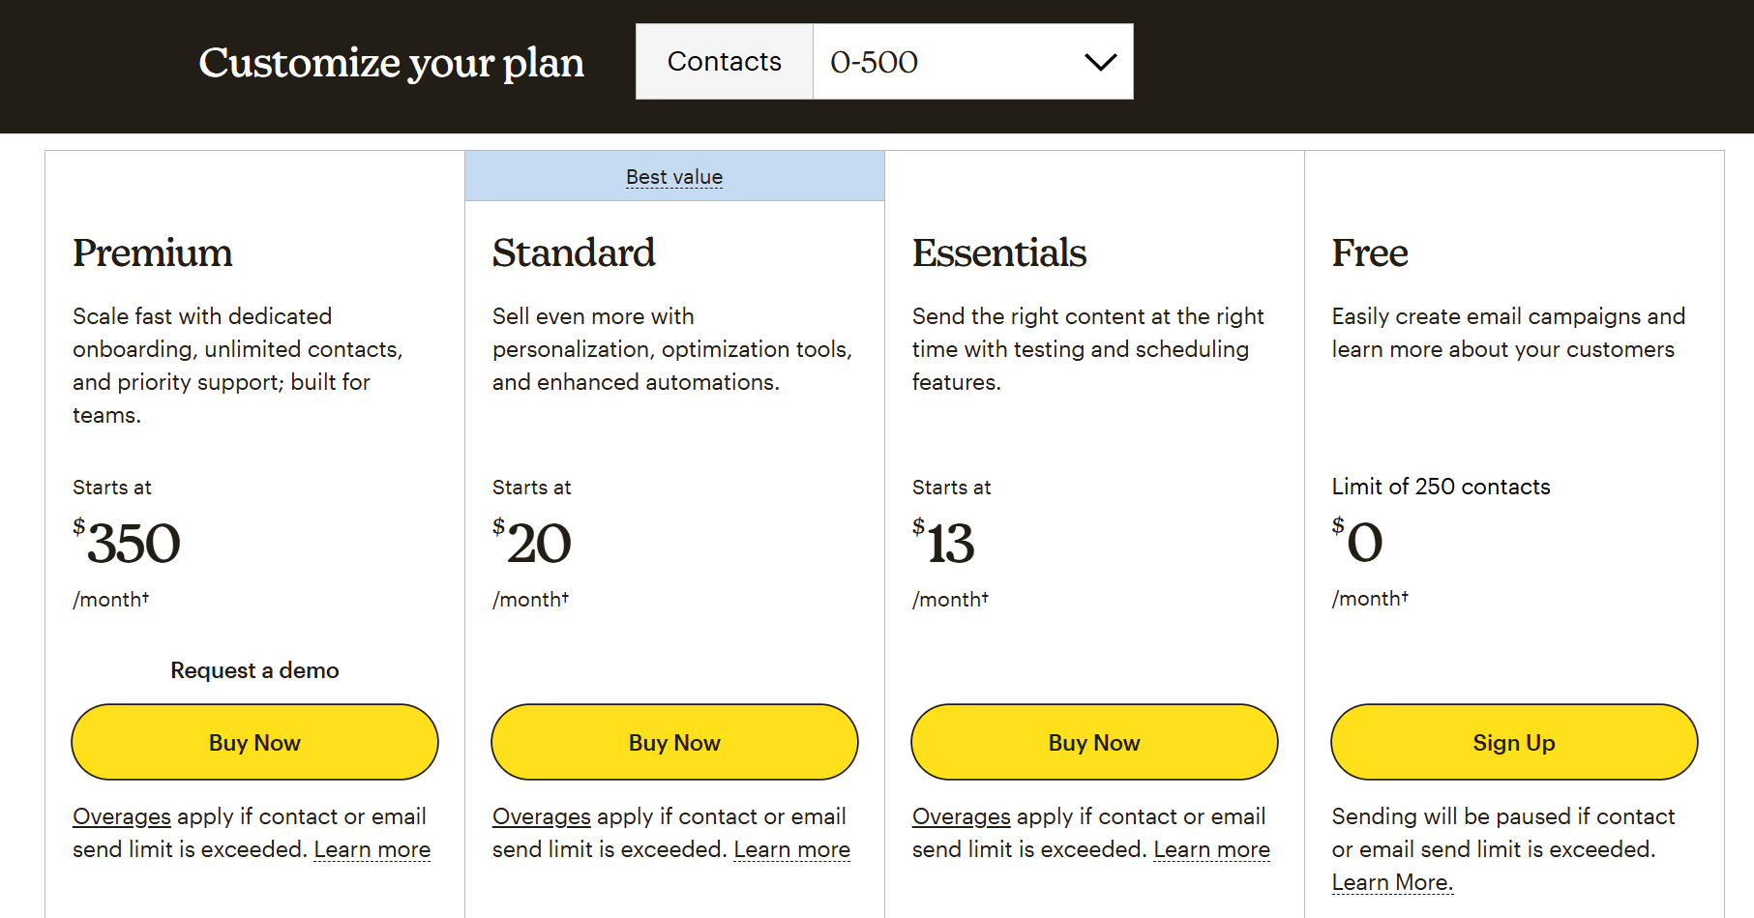Select the Premium plan heading

click(x=152, y=253)
